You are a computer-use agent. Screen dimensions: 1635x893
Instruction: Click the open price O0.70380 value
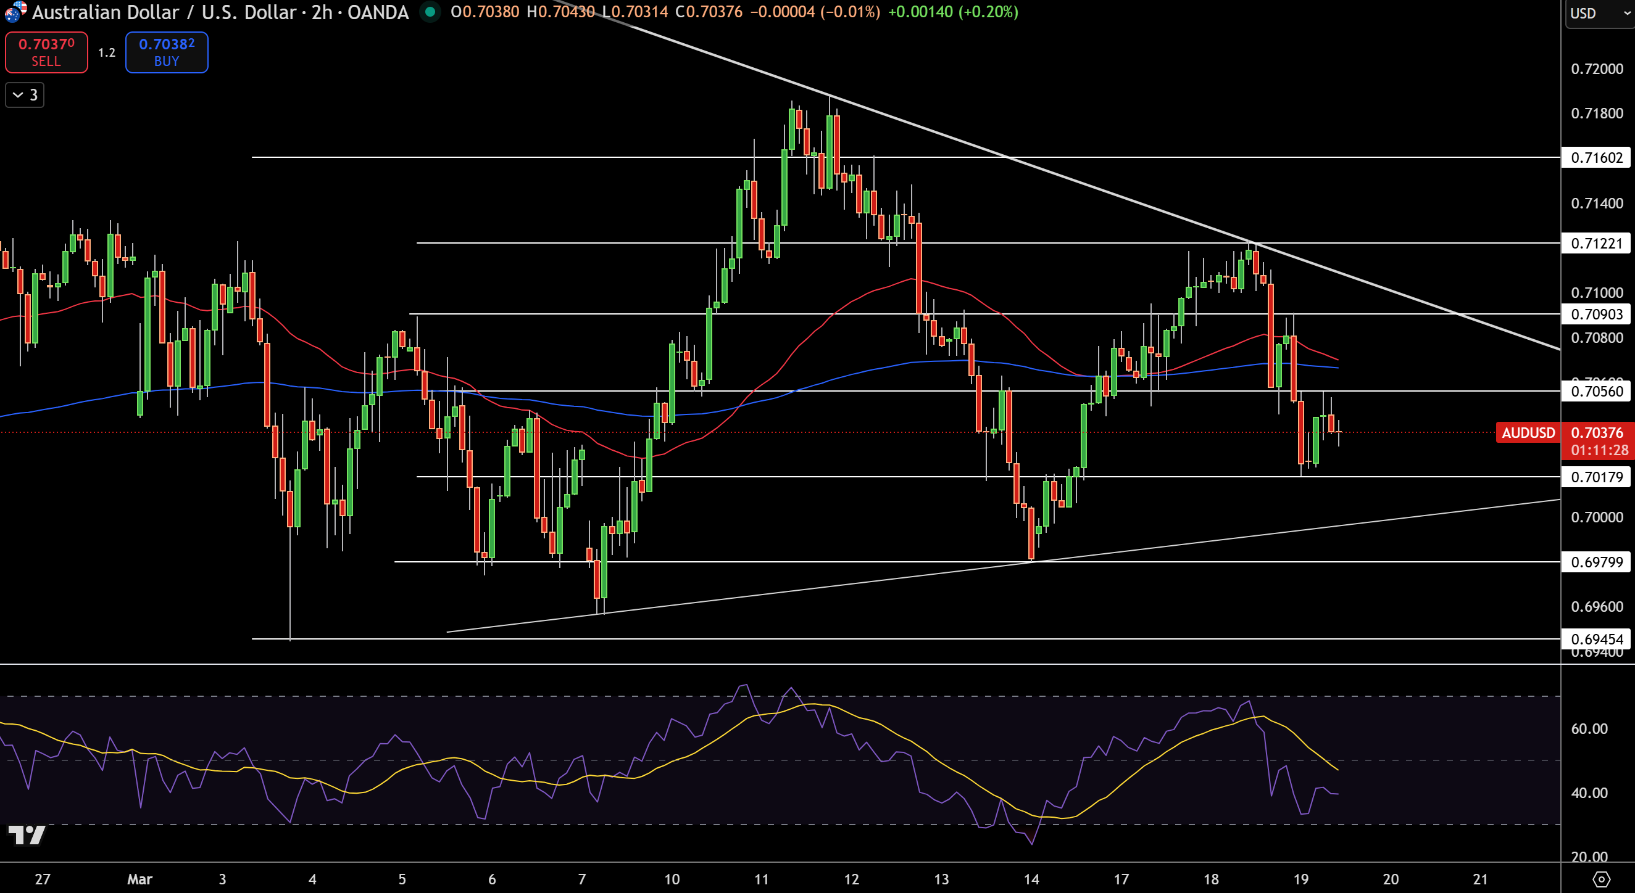[x=485, y=12]
